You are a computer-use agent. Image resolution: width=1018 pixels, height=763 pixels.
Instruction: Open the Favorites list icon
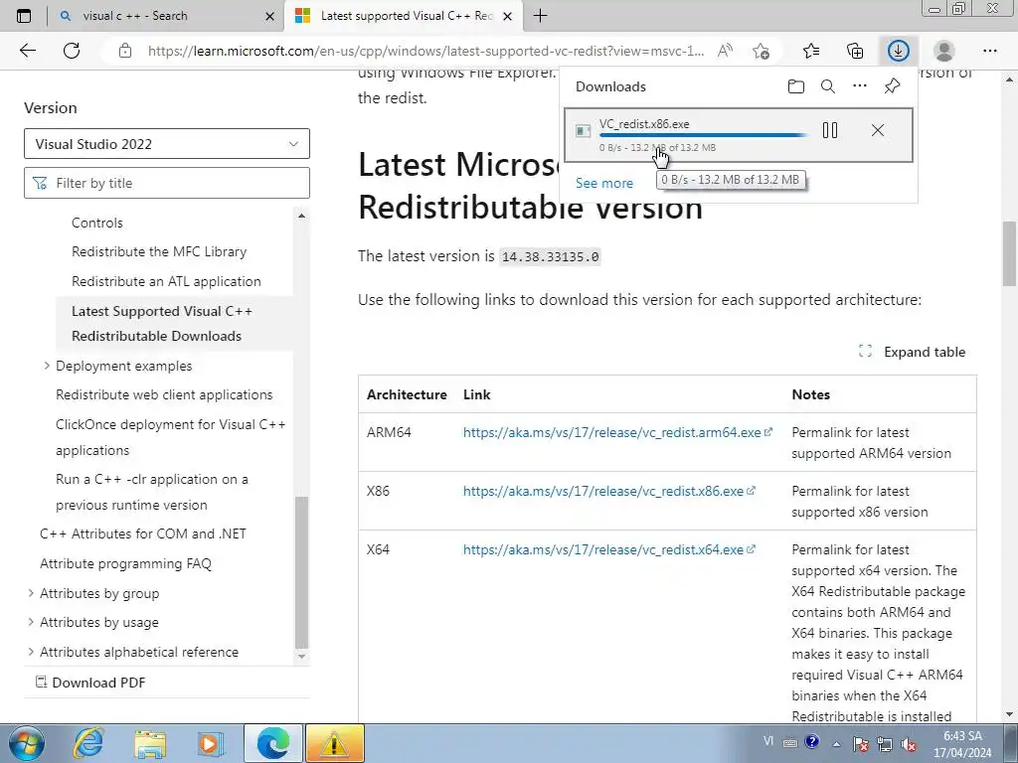pyautogui.click(x=811, y=51)
